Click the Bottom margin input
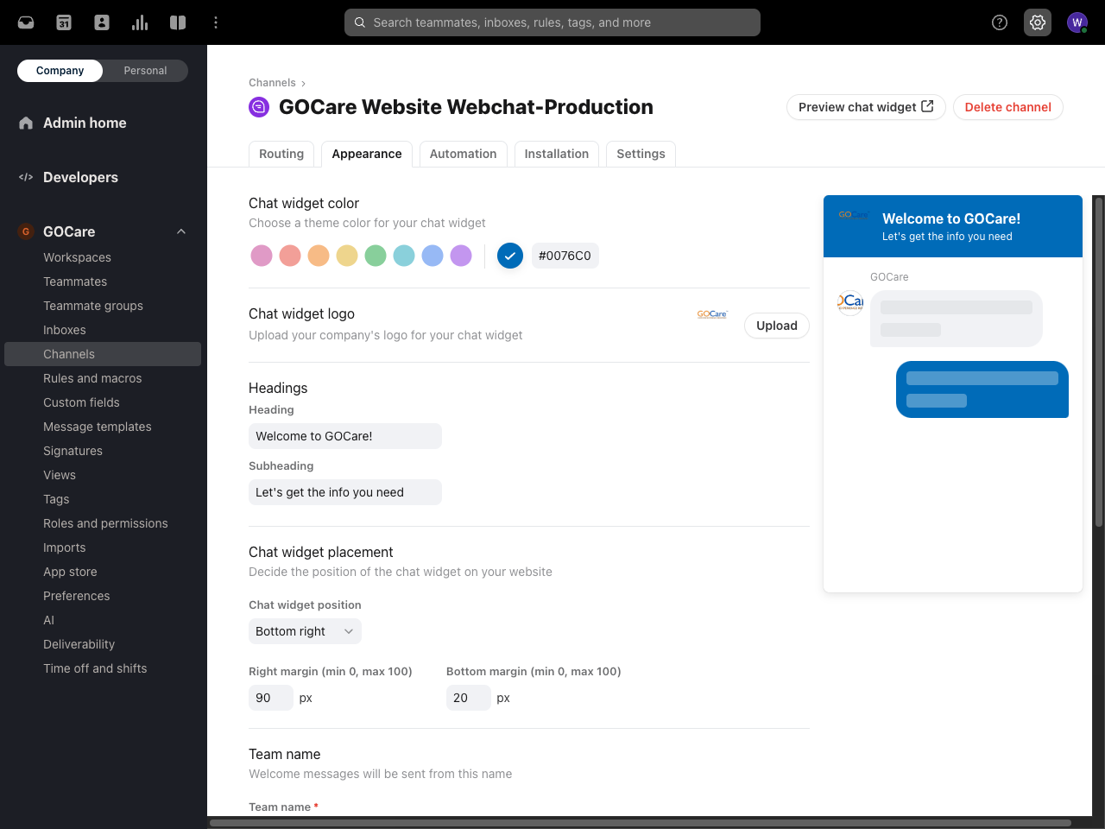The image size is (1105, 829). pyautogui.click(x=469, y=698)
